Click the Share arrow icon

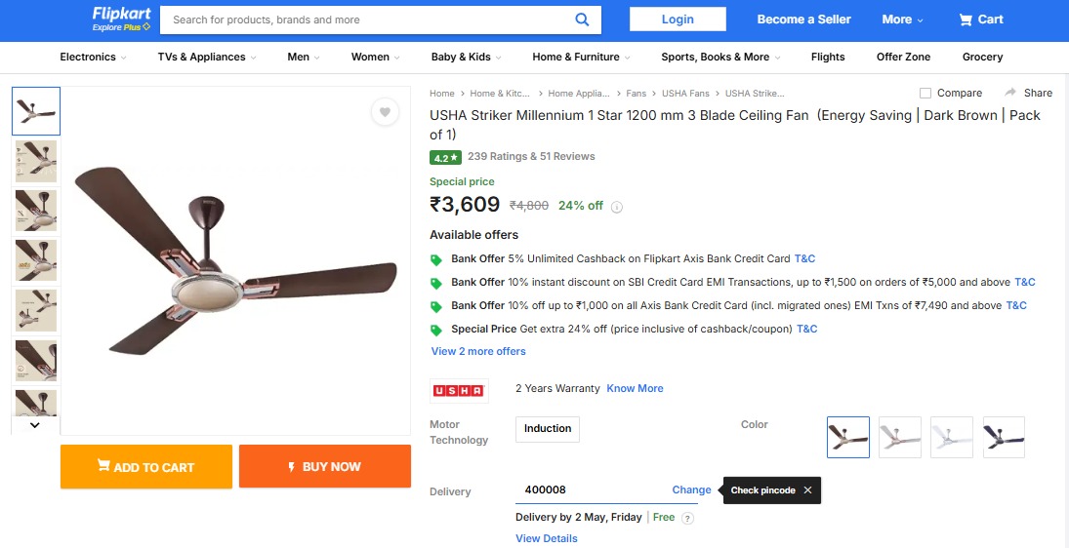pyautogui.click(x=1011, y=93)
